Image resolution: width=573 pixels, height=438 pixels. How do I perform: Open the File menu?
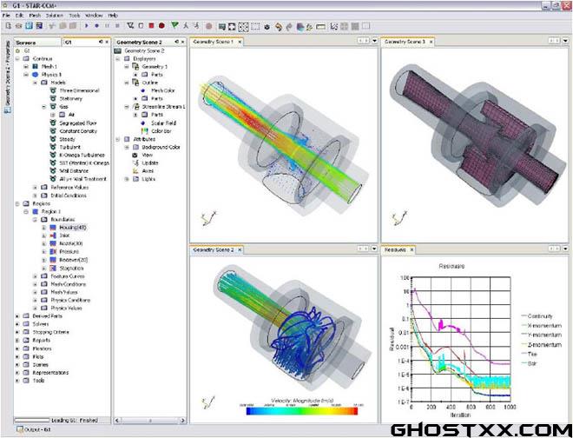6,16
